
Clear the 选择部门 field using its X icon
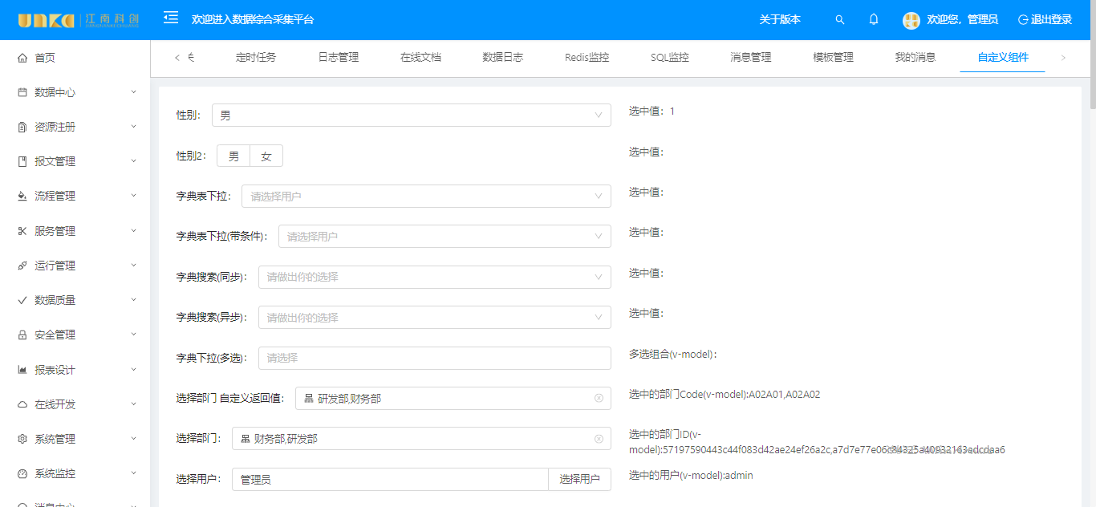pos(599,439)
